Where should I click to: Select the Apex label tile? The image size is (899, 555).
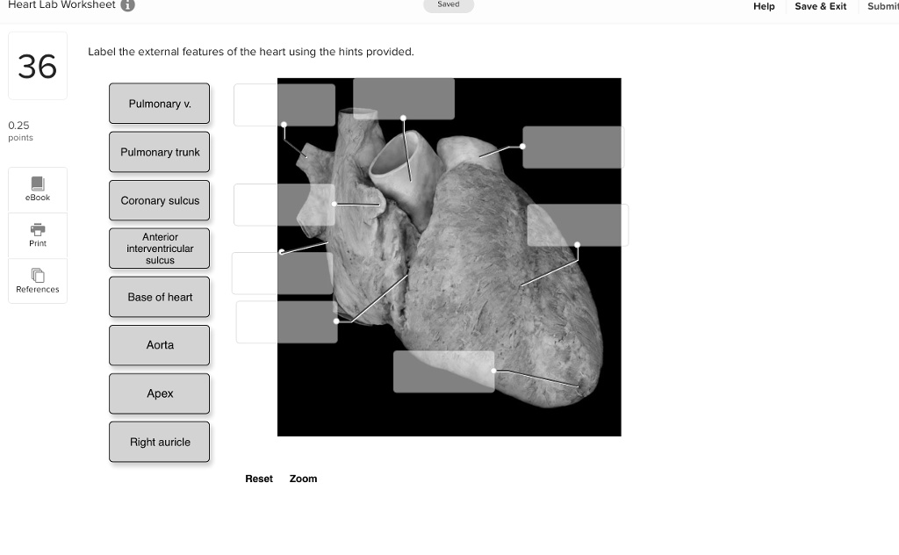159,393
